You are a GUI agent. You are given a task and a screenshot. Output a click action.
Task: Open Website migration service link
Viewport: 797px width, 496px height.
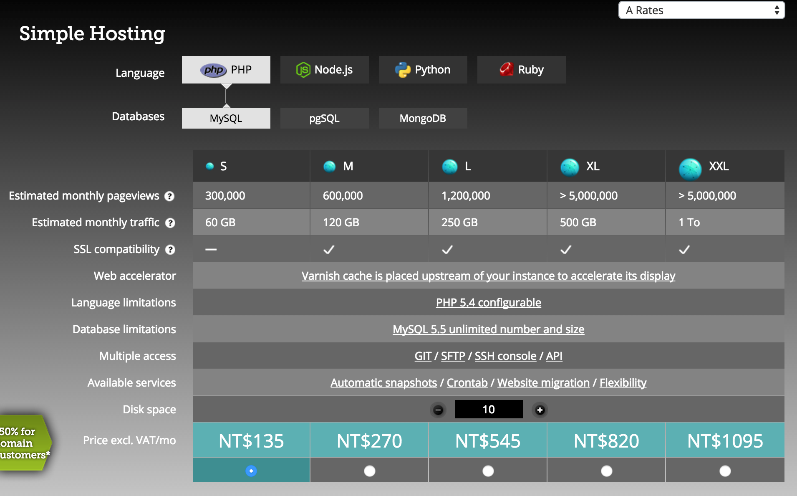pos(543,383)
